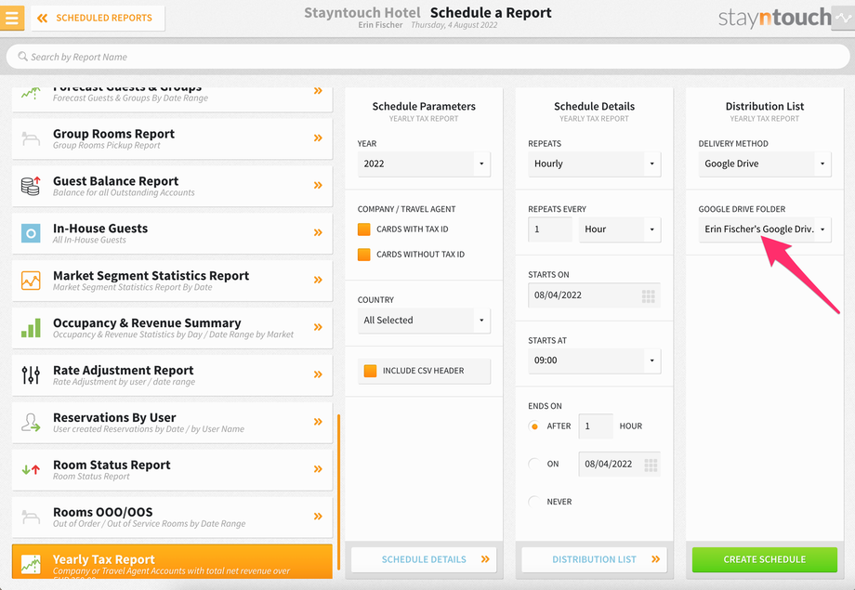This screenshot has width=855, height=590.
Task: Select Occupancy & Revenue Summary report
Action: (172, 328)
